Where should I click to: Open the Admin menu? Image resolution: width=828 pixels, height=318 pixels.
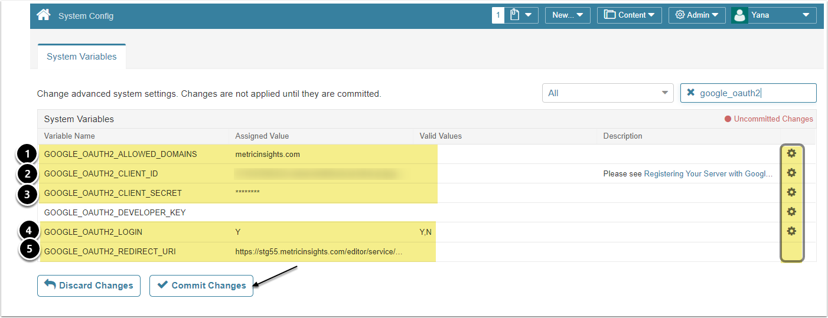click(697, 15)
